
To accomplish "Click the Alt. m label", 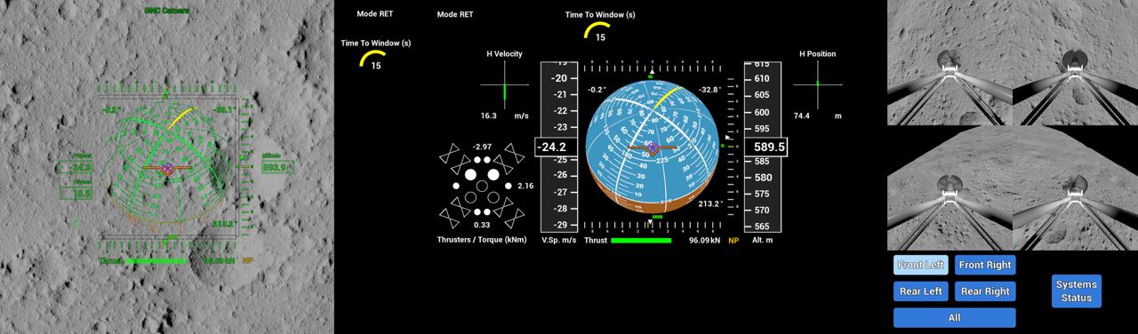I will point(763,240).
